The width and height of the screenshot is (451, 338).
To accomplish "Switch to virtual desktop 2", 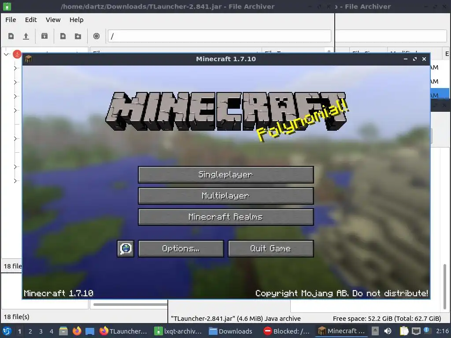I will (x=30, y=331).
